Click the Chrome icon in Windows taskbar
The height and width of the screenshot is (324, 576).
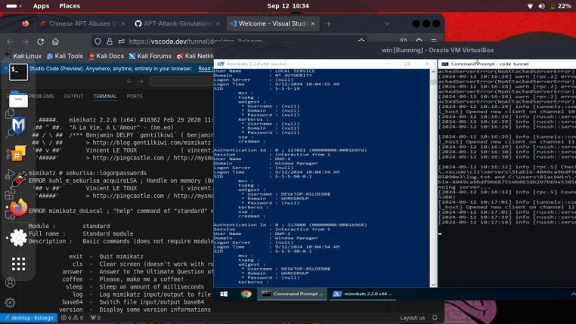pyautogui.click(x=246, y=294)
